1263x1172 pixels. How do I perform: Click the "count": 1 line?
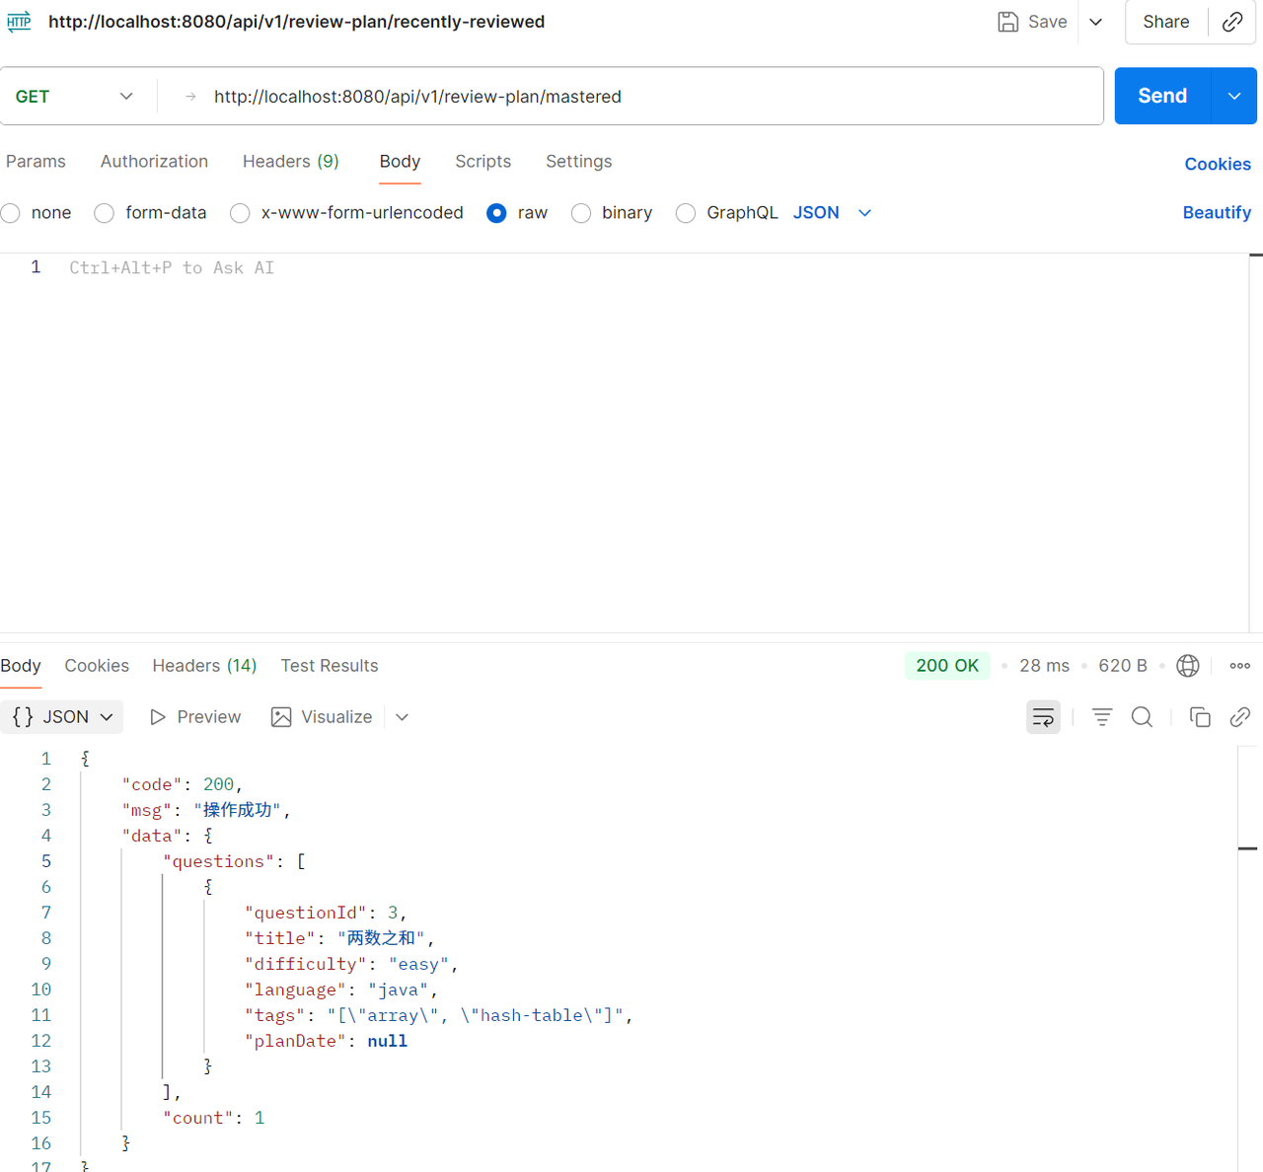click(x=213, y=1118)
